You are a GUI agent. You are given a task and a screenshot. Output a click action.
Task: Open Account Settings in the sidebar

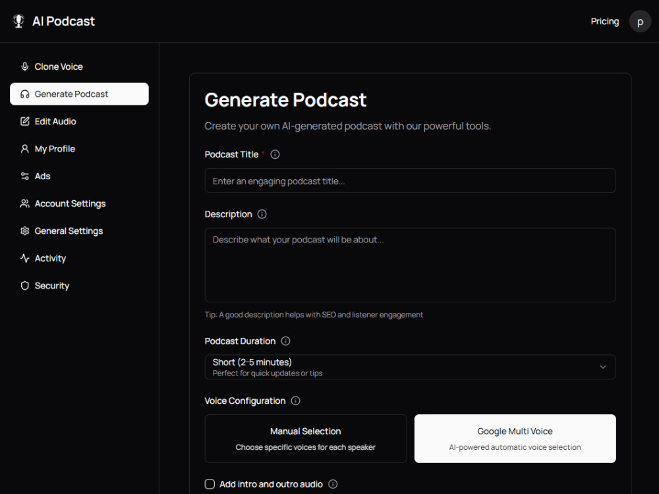[x=79, y=204]
